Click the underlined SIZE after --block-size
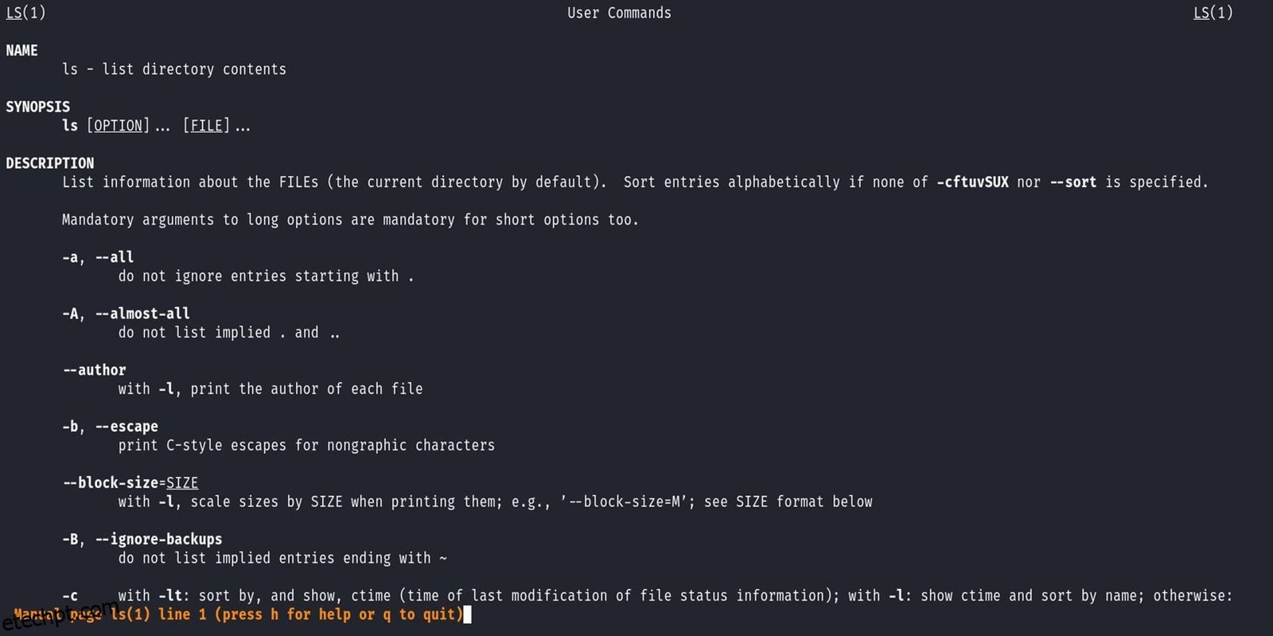Viewport: 1273px width, 636px height. [182, 483]
